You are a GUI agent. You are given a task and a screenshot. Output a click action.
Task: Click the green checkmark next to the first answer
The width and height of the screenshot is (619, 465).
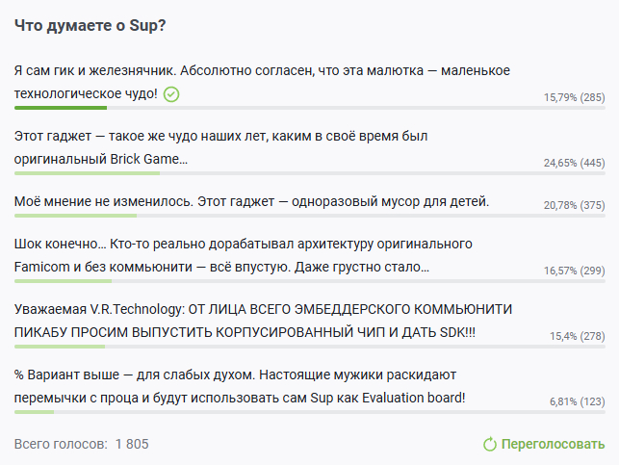tap(171, 94)
